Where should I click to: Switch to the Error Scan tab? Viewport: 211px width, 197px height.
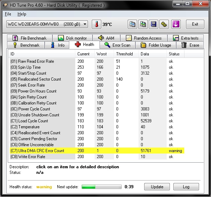point(117,45)
